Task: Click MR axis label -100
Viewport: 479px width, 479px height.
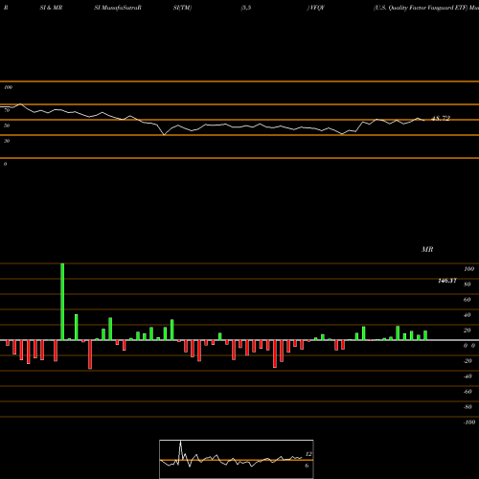Action: tap(469, 422)
